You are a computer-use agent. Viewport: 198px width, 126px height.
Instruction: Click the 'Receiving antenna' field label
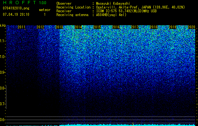point(72,15)
